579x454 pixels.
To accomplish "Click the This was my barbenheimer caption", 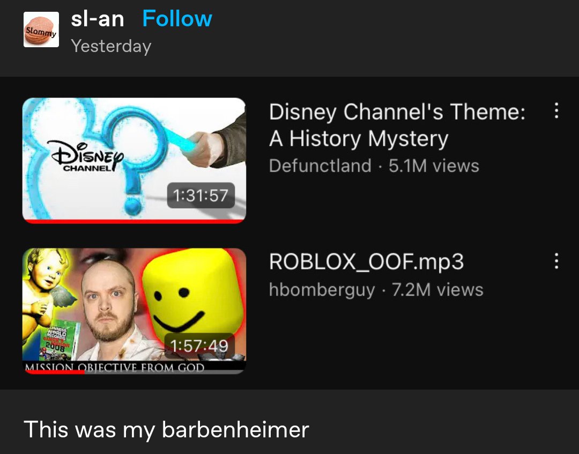I will tap(166, 430).
